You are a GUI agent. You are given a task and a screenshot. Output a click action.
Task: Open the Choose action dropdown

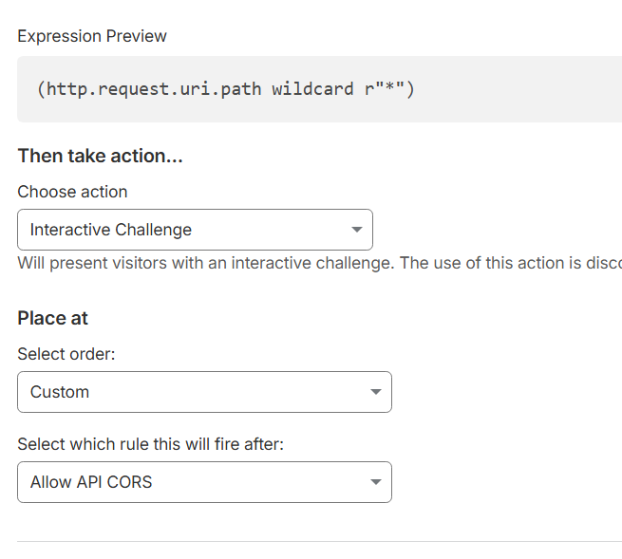pos(195,230)
